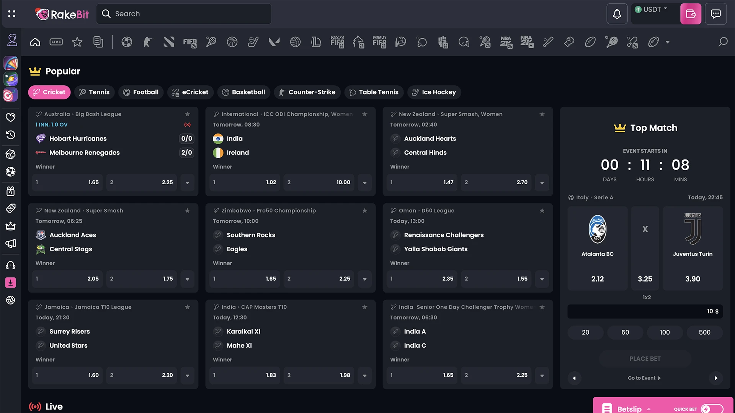Image resolution: width=735 pixels, height=413 pixels.
Task: Select the Counter-Strike popular tab
Action: pyautogui.click(x=307, y=92)
